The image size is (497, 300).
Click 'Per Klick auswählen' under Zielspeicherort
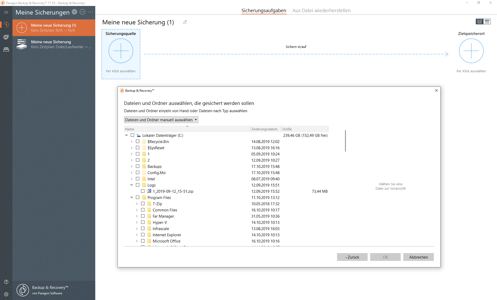[471, 71]
